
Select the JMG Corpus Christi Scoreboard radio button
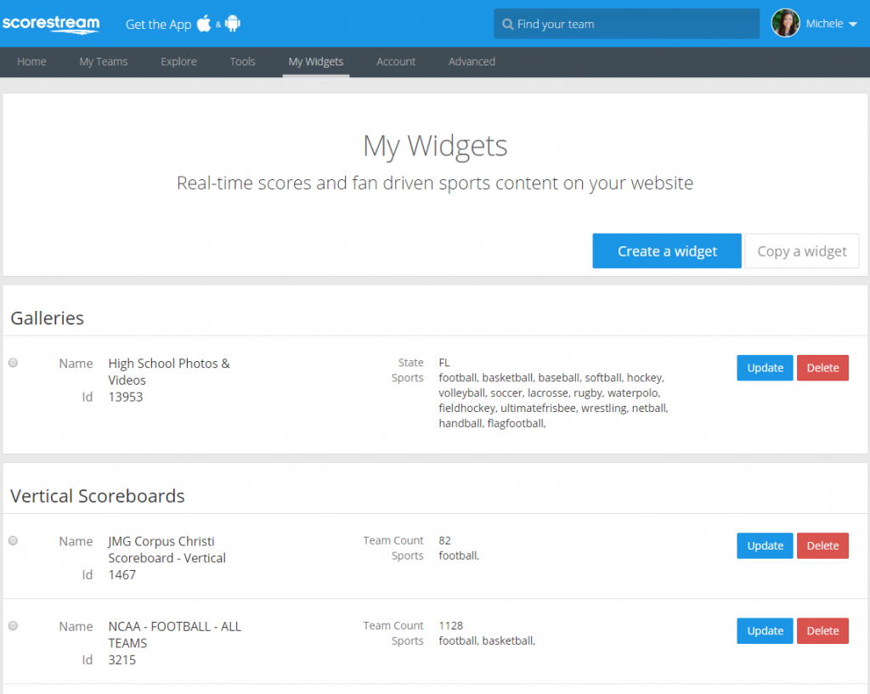13,540
